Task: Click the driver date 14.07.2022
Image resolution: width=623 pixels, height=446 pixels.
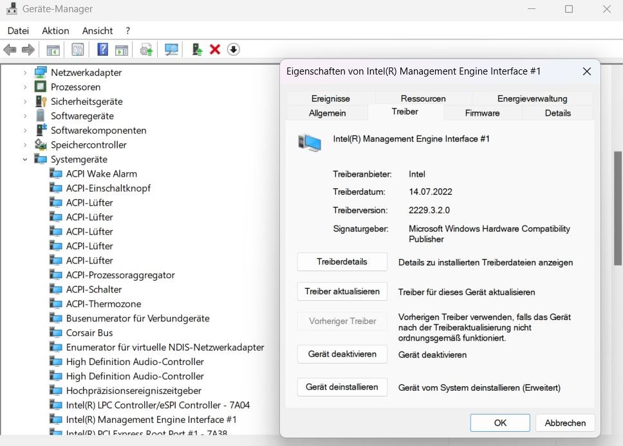Action: tap(431, 192)
